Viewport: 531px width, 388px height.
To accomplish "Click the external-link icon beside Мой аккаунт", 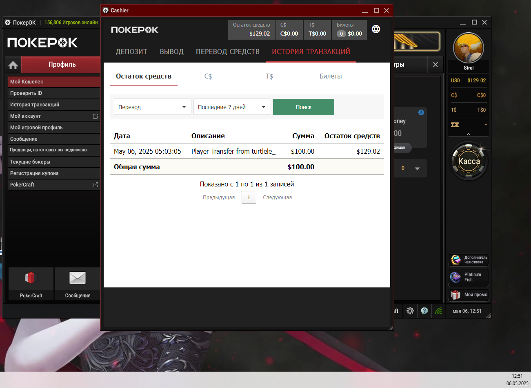I will pyautogui.click(x=96, y=116).
